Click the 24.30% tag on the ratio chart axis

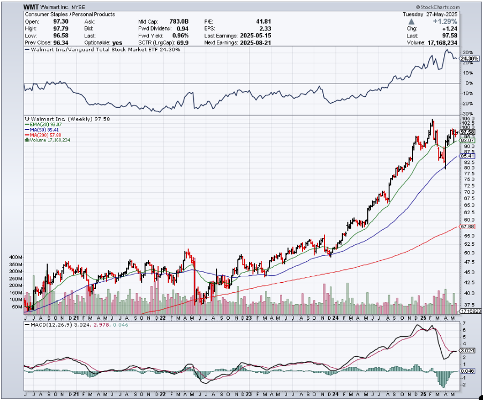point(470,58)
